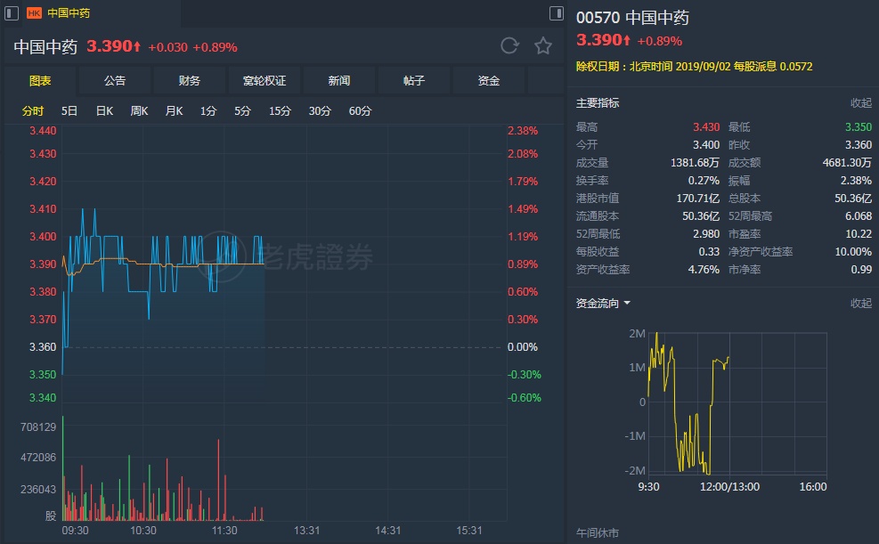Open the 资金 tab
The image size is (879, 544).
pos(489,81)
